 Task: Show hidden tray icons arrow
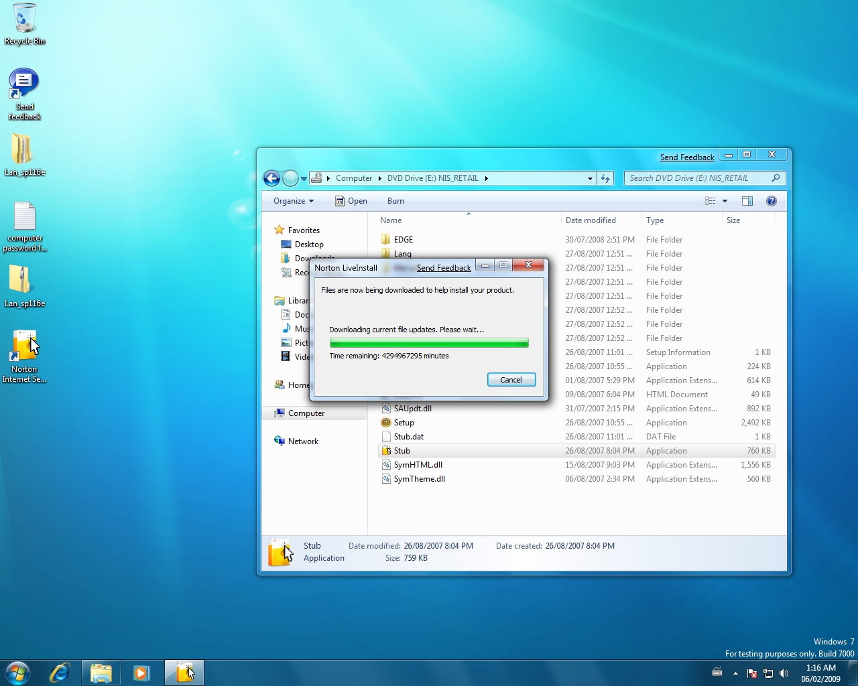pos(735,673)
